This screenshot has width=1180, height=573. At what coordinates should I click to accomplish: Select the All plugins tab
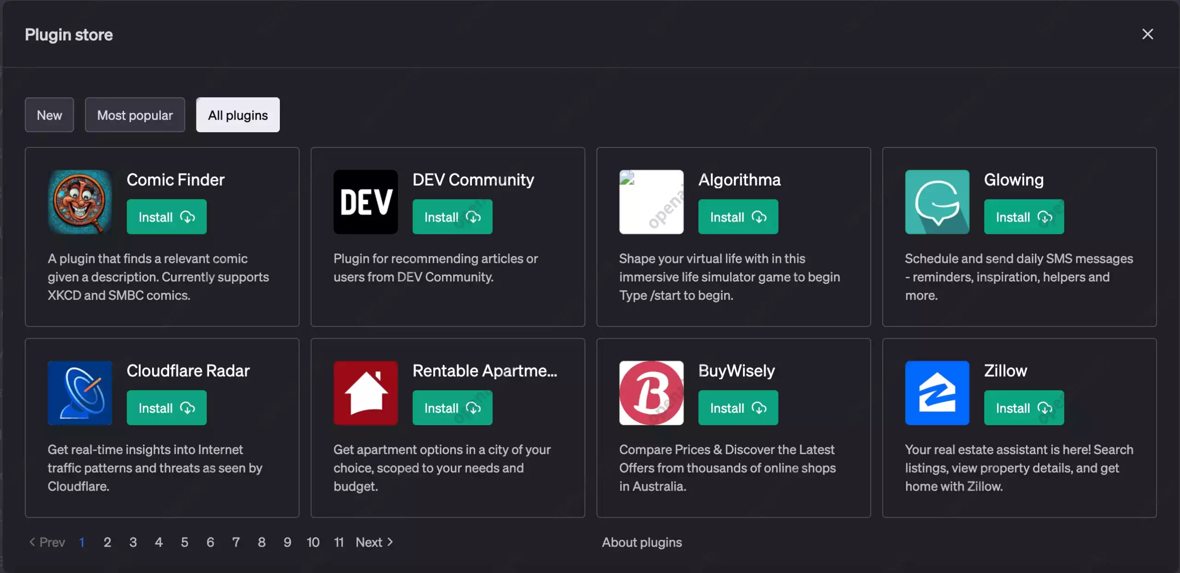pos(238,115)
